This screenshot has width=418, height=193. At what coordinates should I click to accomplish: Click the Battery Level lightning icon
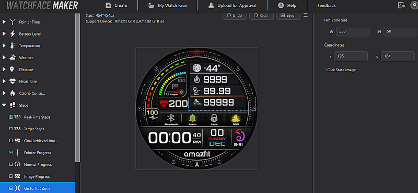(12, 34)
